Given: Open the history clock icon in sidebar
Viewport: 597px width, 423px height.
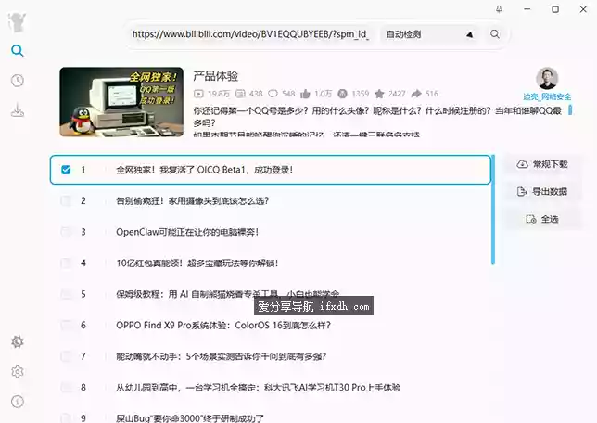Looking at the screenshot, I should (17, 81).
